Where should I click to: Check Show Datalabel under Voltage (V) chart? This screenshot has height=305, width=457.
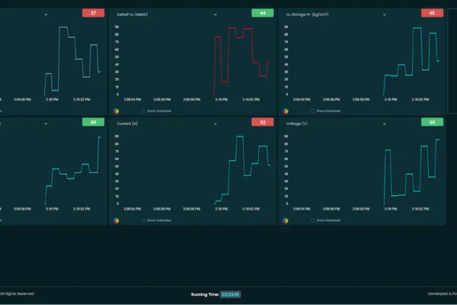tap(313, 220)
